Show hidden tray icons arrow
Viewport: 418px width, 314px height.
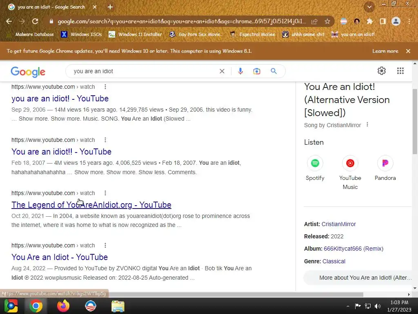tap(348, 306)
